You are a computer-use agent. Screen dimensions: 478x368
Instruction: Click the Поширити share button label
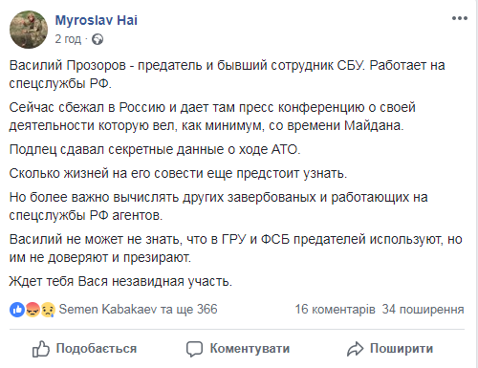[402, 349]
